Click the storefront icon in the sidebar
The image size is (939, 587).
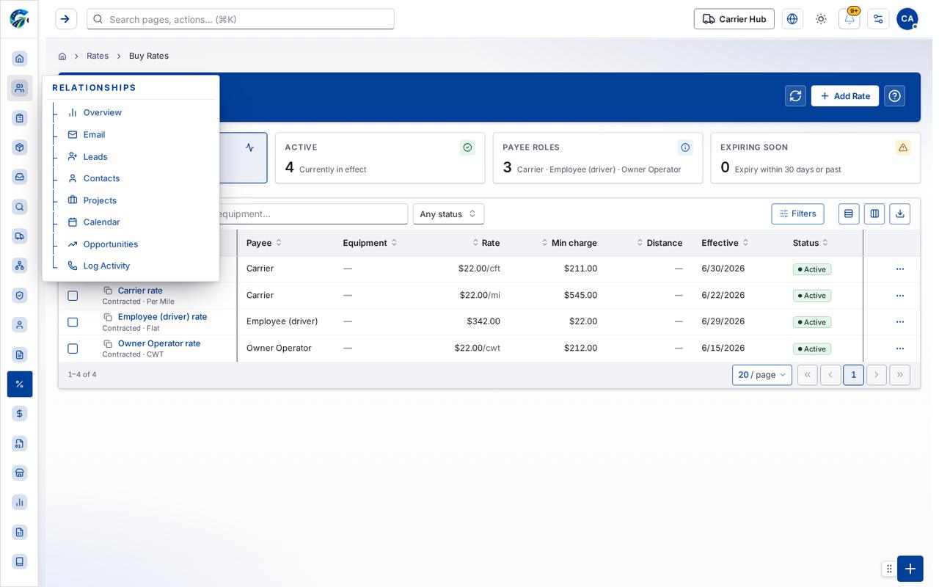coord(20,473)
